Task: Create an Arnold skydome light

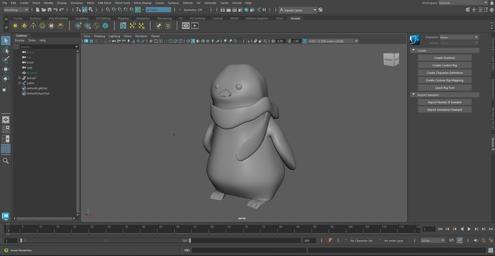Action: (42, 26)
